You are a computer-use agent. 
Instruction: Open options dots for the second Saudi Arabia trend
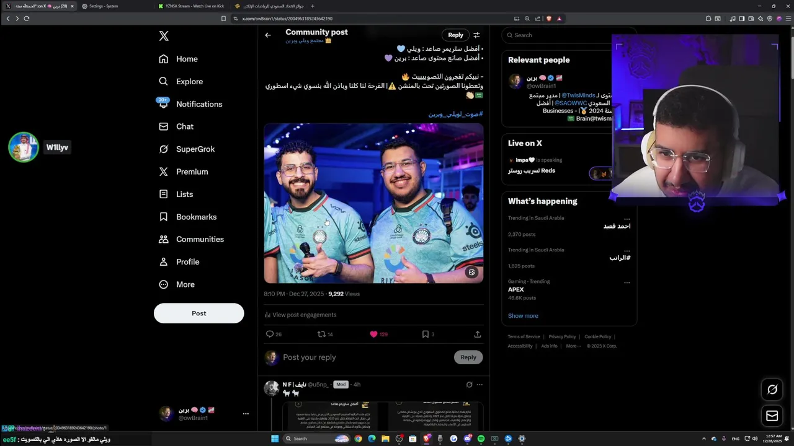coord(627,250)
